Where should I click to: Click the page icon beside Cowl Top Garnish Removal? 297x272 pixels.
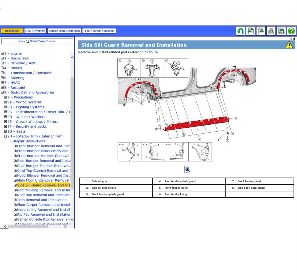(x=15, y=171)
